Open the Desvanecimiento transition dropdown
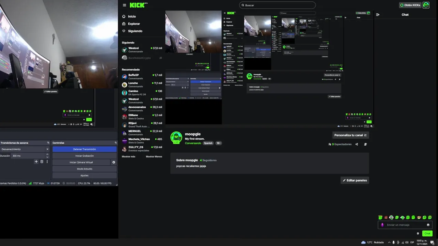 pyautogui.click(x=25, y=149)
